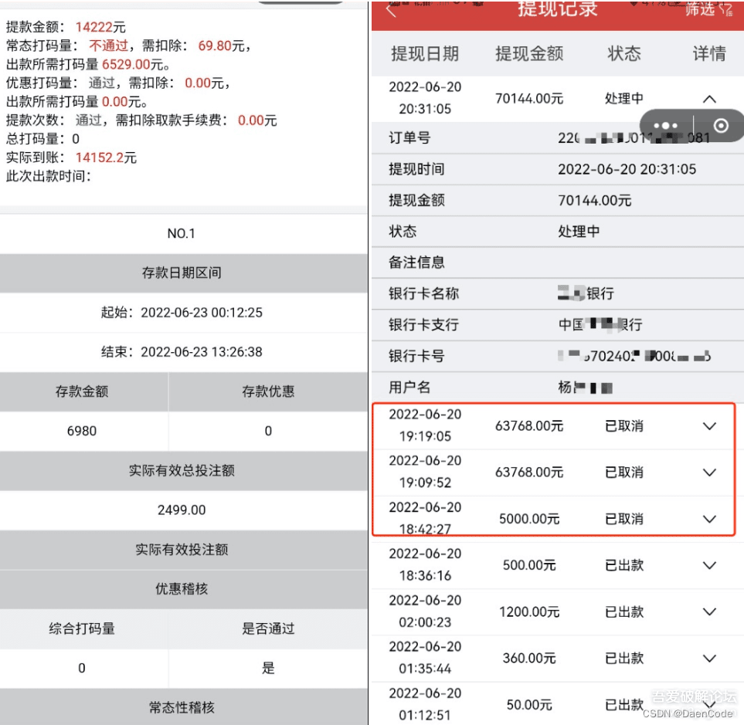
Task: Tap the three-dot more options capsule icon
Action: 666,125
